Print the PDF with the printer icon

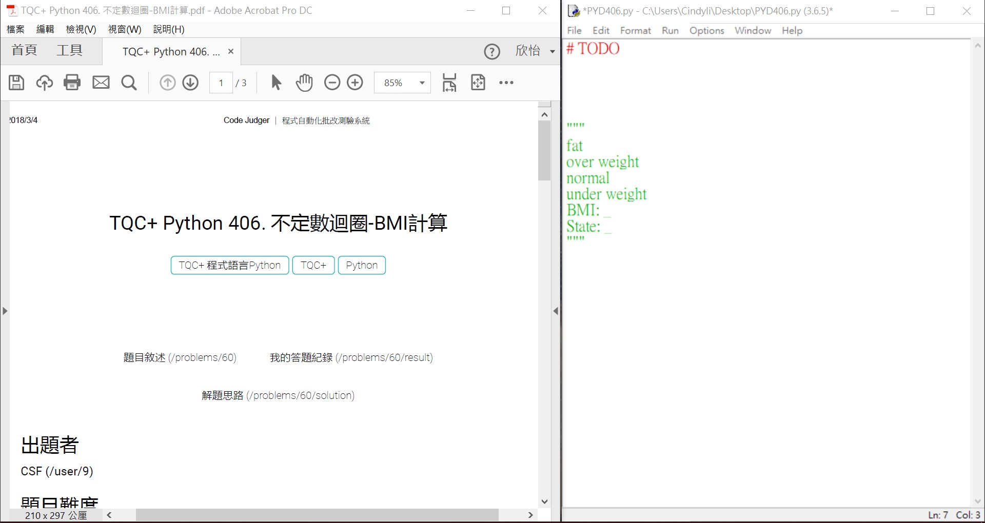[72, 83]
